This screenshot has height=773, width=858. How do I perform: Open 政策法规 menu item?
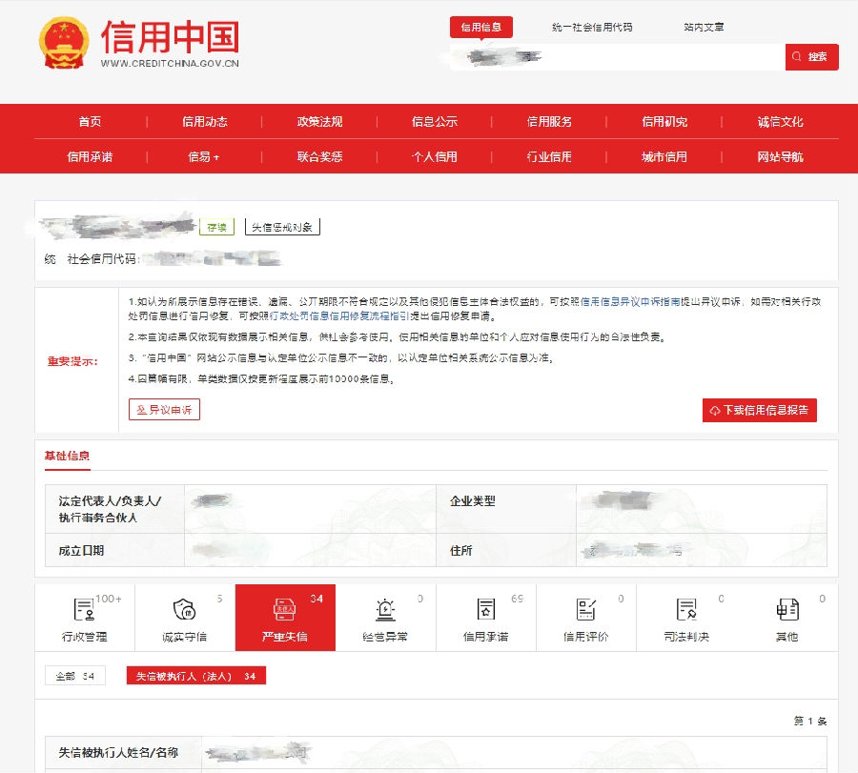(319, 121)
